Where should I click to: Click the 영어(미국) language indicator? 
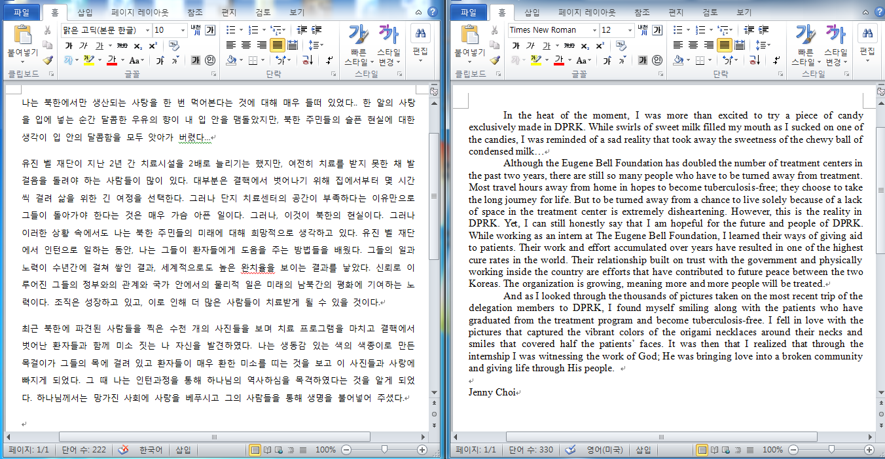click(x=603, y=450)
